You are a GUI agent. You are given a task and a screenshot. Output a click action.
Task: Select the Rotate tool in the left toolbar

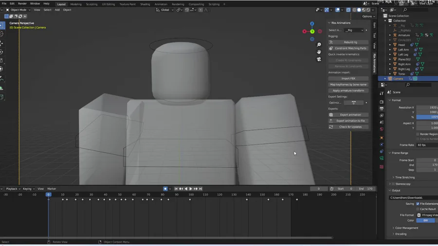[x=1, y=52]
